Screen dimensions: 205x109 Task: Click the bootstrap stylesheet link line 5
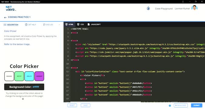click(140, 45)
